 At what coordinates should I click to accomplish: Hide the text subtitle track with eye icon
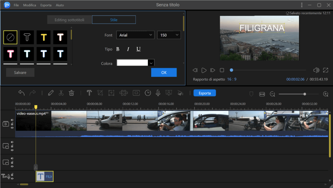[12, 178]
